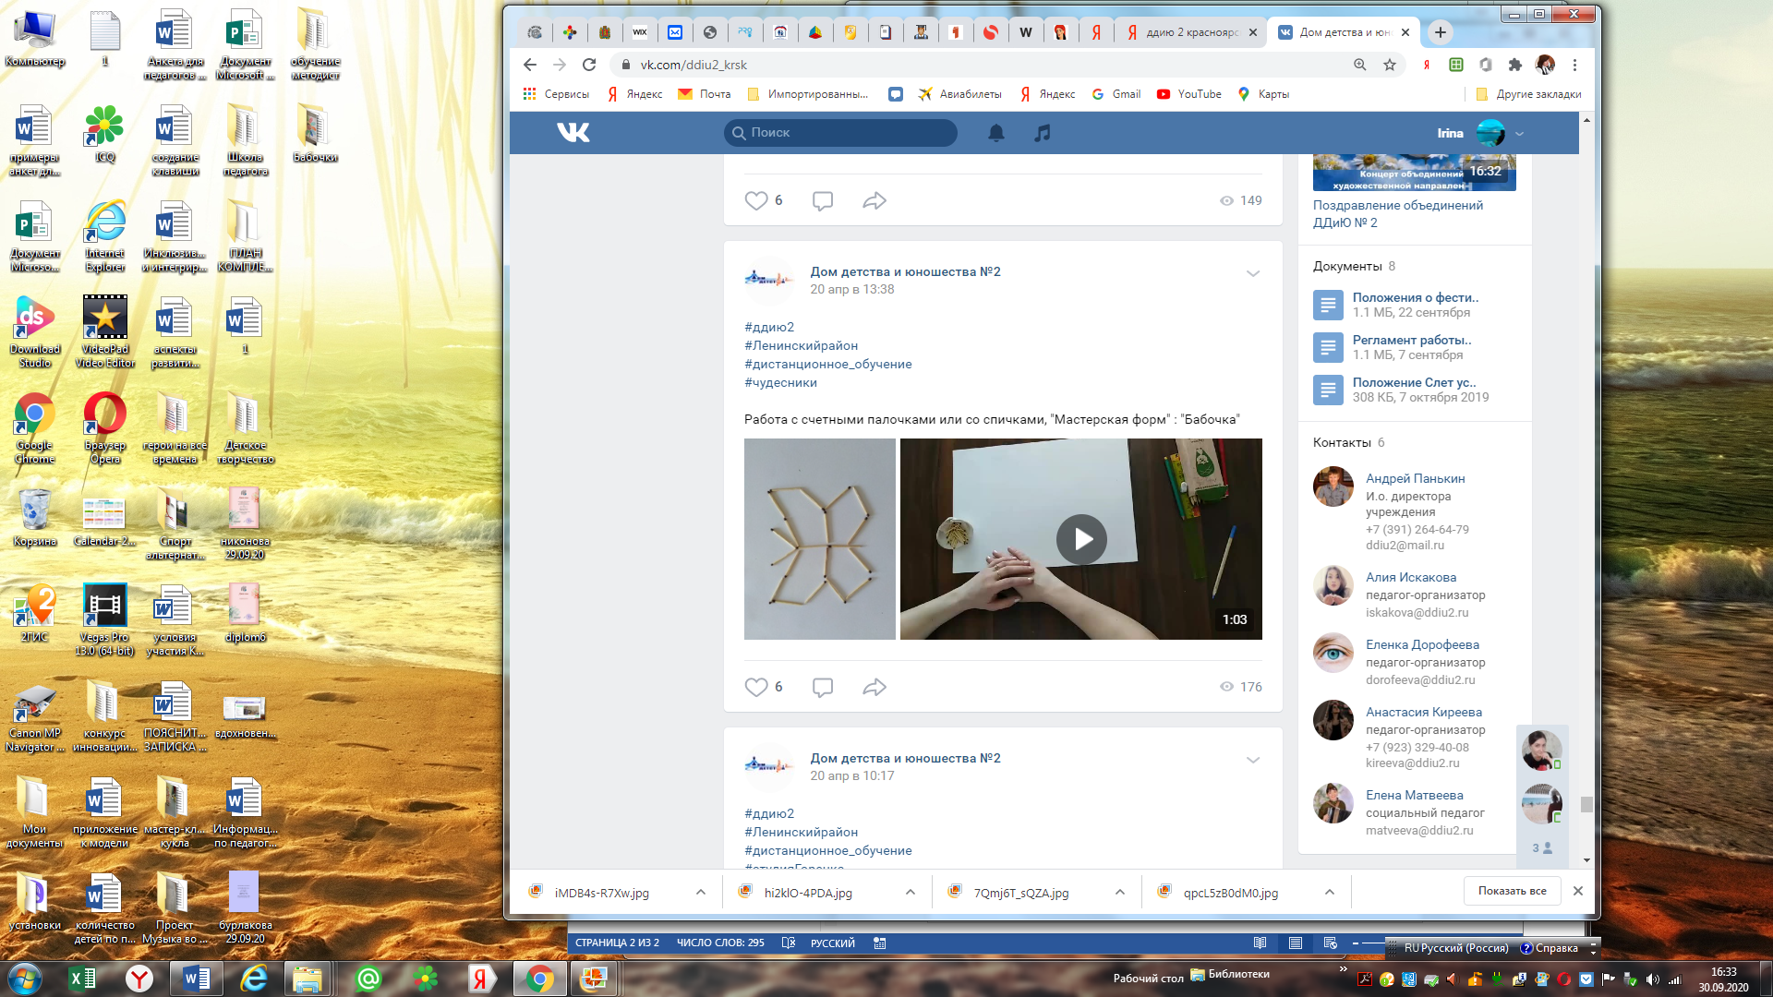1773x997 pixels.
Task: Share the butterfly matchsticks post
Action: click(x=874, y=687)
